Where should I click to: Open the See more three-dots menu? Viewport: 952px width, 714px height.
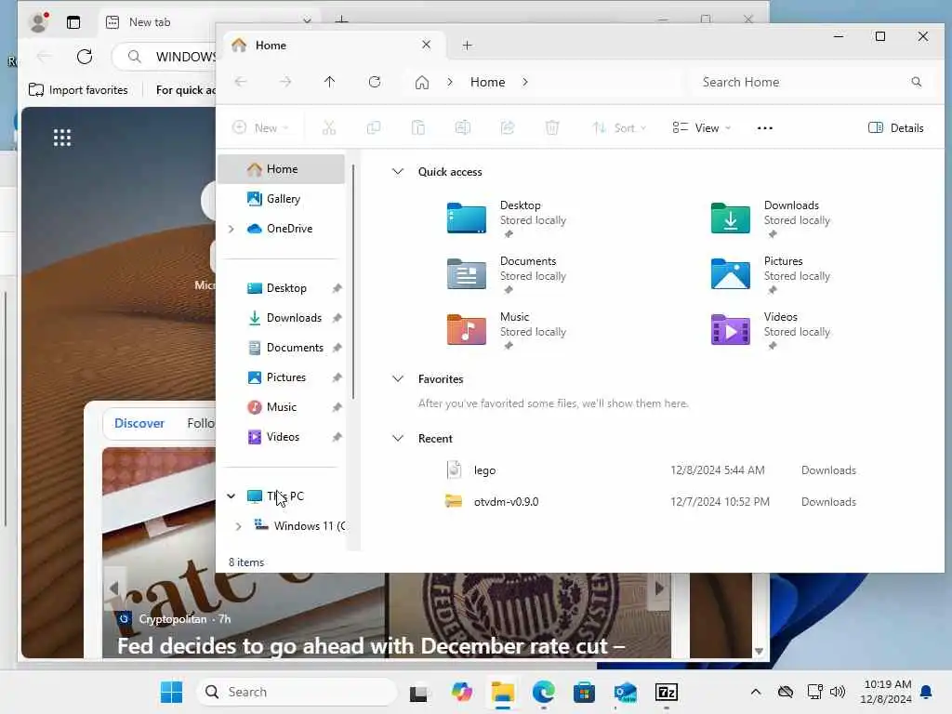[765, 127]
